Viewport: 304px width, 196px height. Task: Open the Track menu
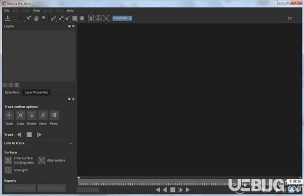26,11
